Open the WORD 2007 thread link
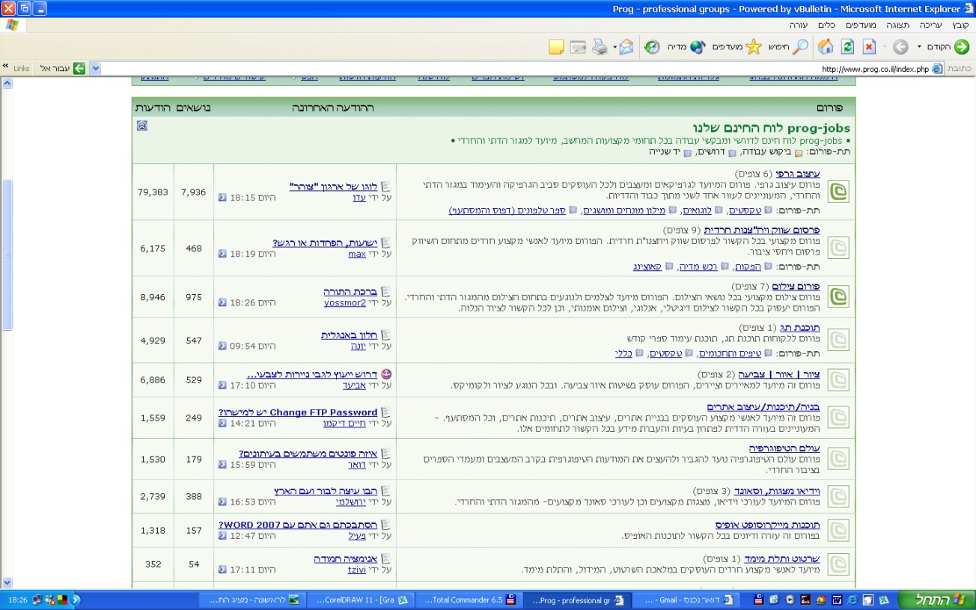Image resolution: width=976 pixels, height=610 pixels. [x=298, y=525]
